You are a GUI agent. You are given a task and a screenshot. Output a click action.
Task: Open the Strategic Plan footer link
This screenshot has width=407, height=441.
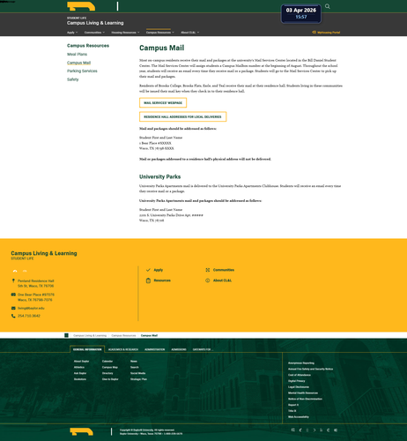pos(138,379)
